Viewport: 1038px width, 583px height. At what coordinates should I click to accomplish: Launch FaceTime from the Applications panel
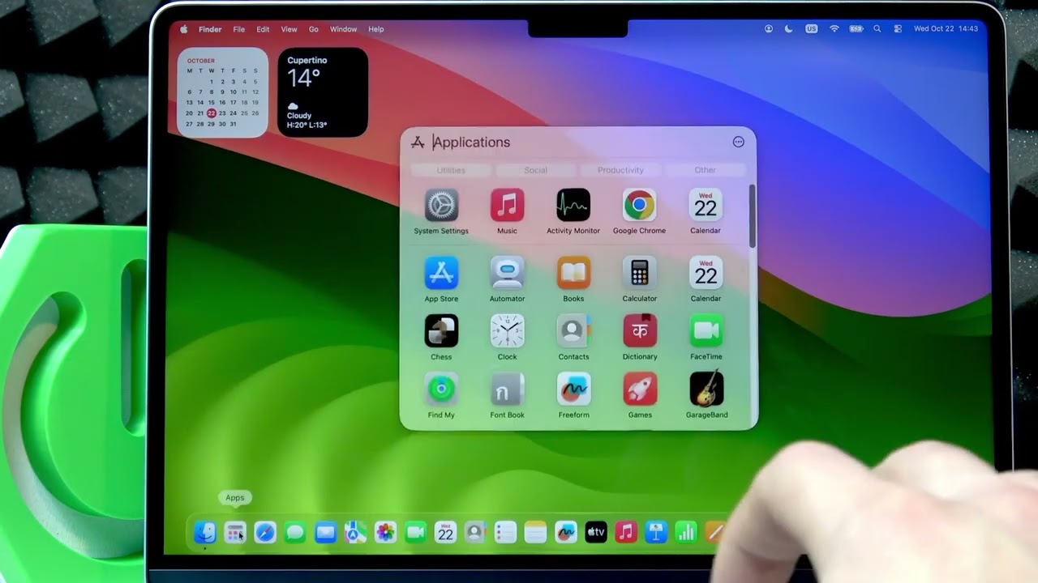coord(706,331)
